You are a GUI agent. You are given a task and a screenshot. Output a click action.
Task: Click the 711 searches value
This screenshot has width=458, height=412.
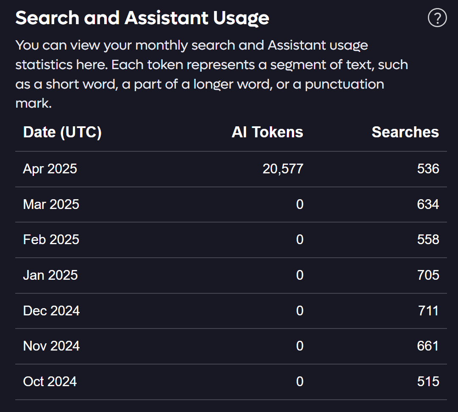[x=428, y=311]
